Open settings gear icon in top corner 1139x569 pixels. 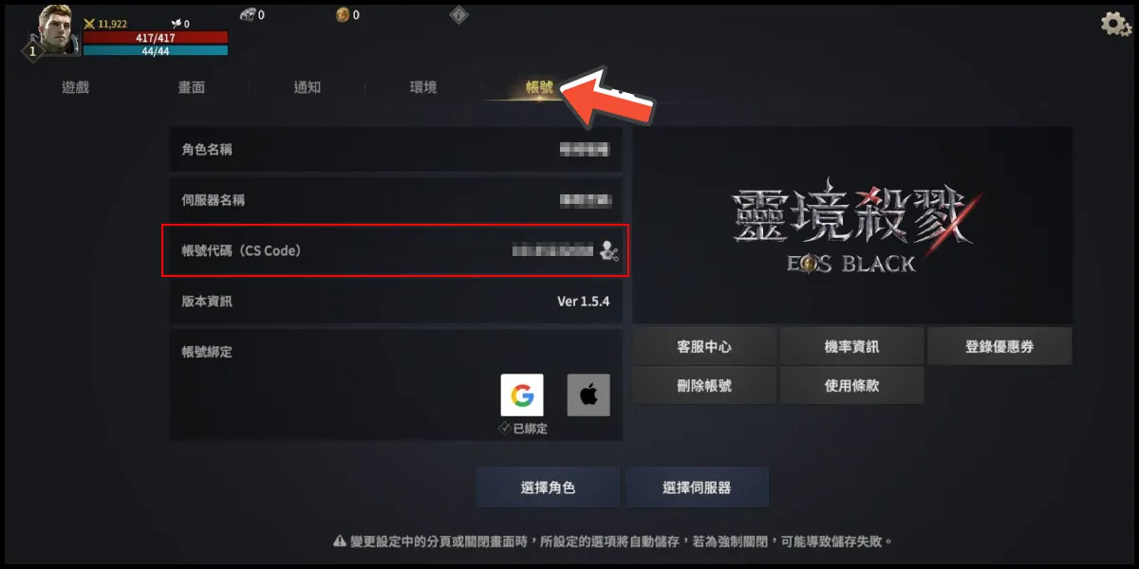(1115, 24)
